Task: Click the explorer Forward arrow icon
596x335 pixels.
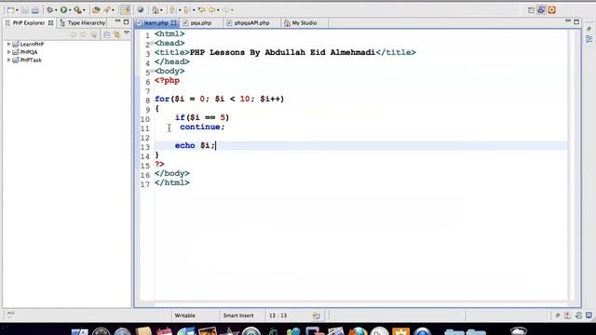Action: click(x=83, y=35)
